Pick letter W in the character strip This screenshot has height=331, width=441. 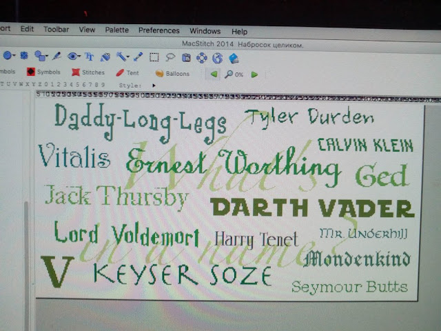pyautogui.click(x=21, y=84)
